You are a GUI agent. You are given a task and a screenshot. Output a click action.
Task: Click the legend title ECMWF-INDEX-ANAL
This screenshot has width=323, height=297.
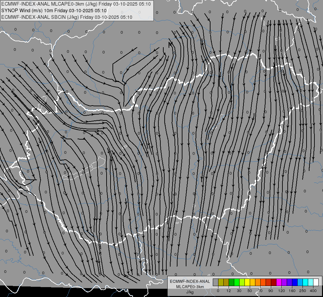click(x=190, y=281)
